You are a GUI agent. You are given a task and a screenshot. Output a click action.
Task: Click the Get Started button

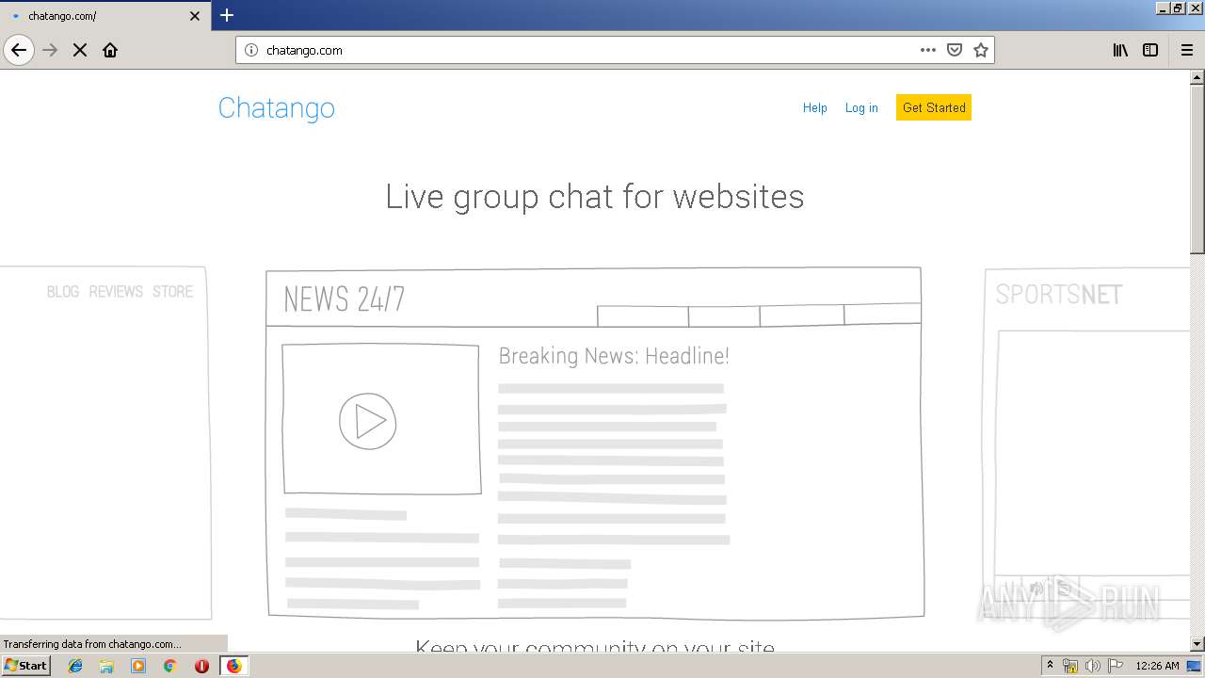[x=934, y=107]
